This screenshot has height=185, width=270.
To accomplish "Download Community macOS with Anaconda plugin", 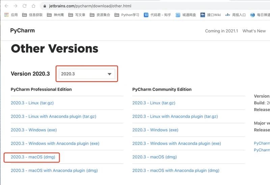I will (176, 170).
